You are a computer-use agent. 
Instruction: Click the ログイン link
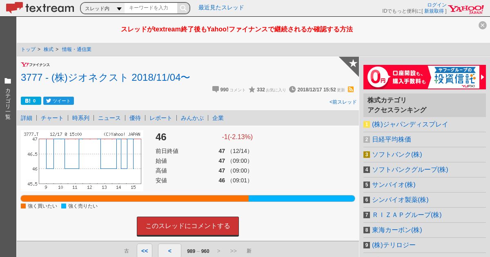(437, 5)
